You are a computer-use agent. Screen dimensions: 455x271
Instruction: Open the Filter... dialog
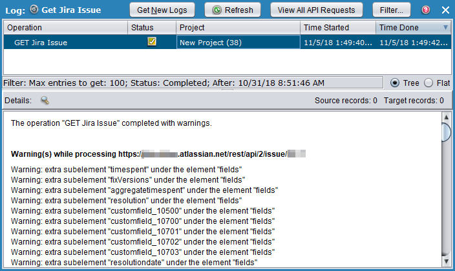[x=391, y=10]
